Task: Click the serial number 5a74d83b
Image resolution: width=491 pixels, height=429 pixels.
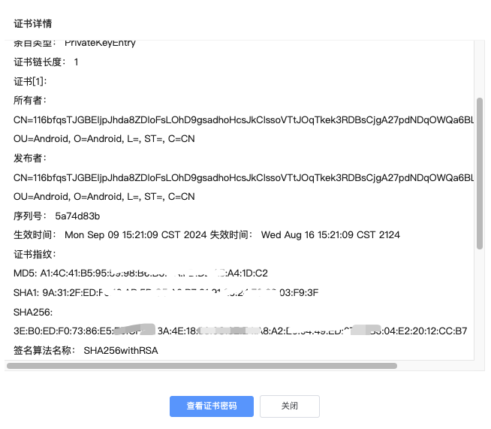Action: coord(77,216)
